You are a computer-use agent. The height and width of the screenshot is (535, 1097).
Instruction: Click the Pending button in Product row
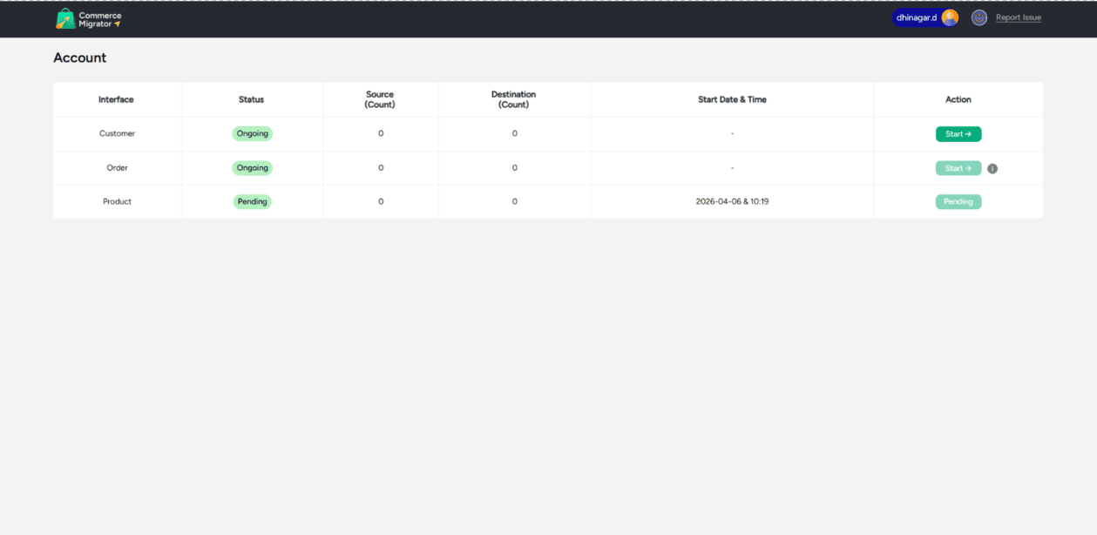click(958, 201)
